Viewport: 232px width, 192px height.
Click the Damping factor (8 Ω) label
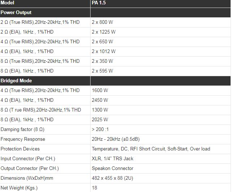coord(22,130)
